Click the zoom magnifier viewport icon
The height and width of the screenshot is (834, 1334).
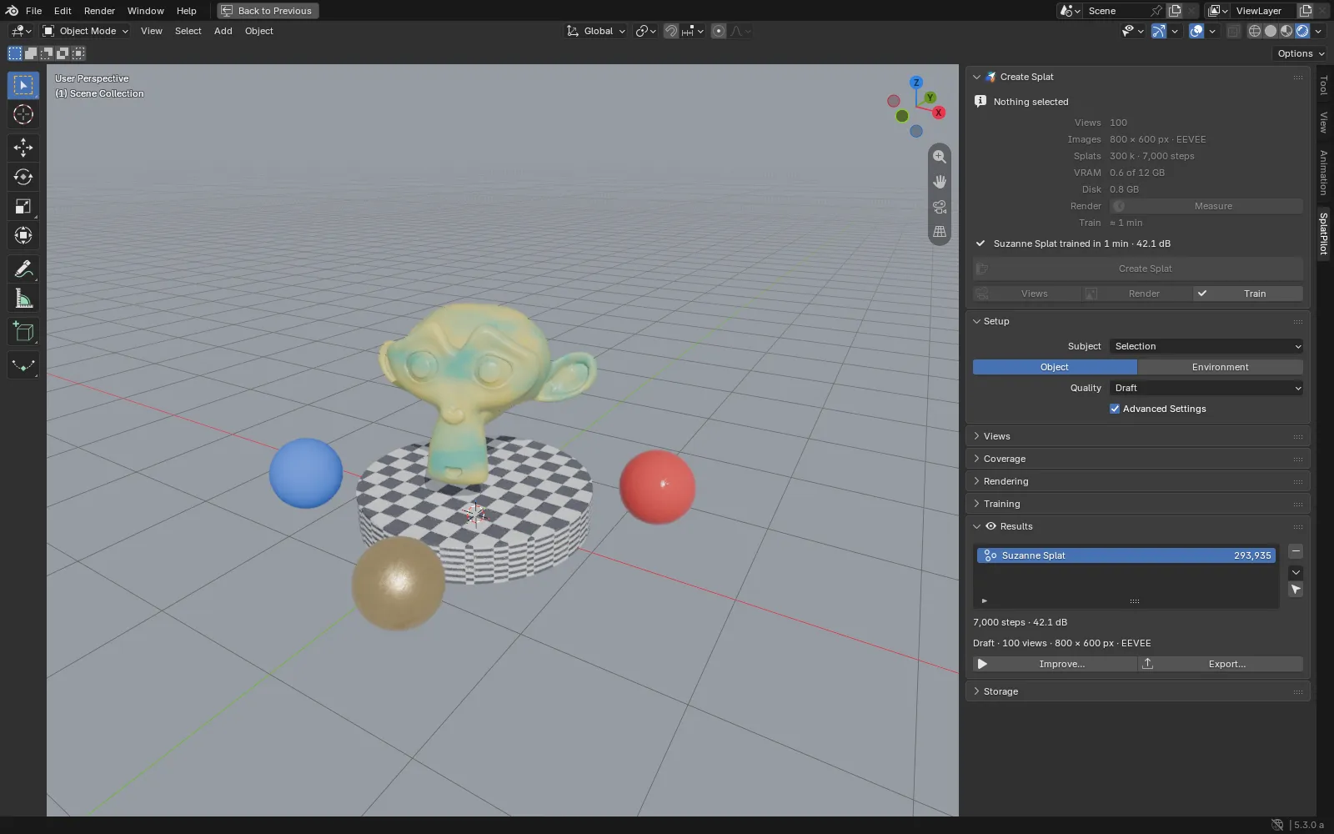click(x=940, y=157)
